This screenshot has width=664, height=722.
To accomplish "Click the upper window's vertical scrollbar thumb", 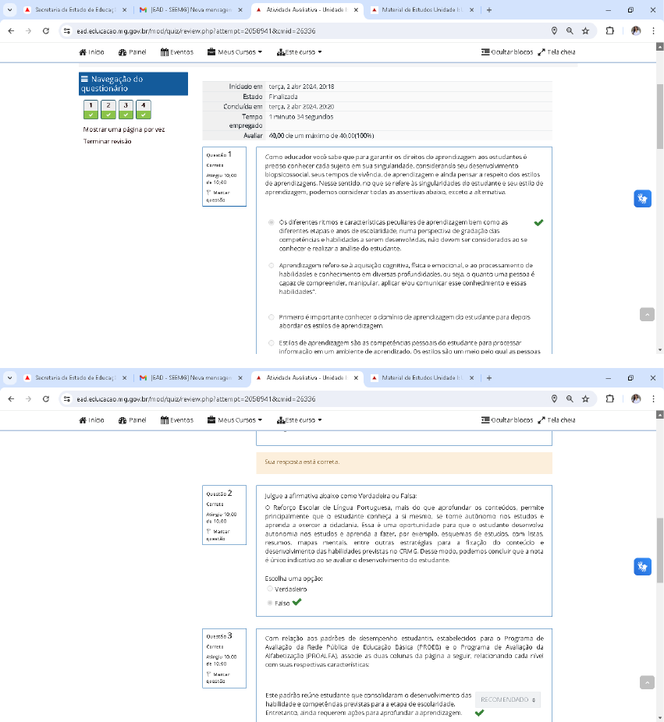I will pos(660,116).
